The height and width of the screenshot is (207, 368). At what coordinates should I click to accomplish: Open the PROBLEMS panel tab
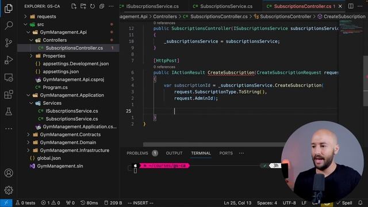click(x=142, y=154)
